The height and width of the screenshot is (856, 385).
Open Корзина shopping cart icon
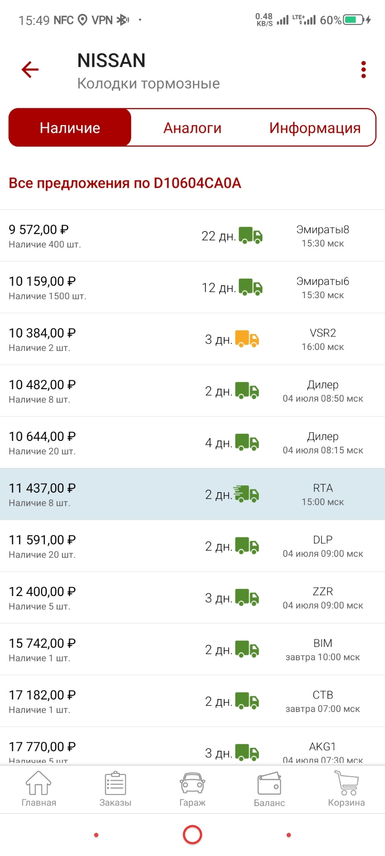[x=346, y=789]
